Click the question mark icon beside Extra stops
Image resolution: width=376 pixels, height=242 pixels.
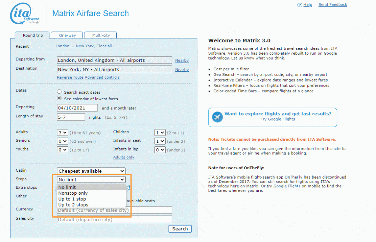[x=129, y=188]
